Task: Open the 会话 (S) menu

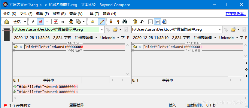Action: pyautogui.click(x=10, y=14)
